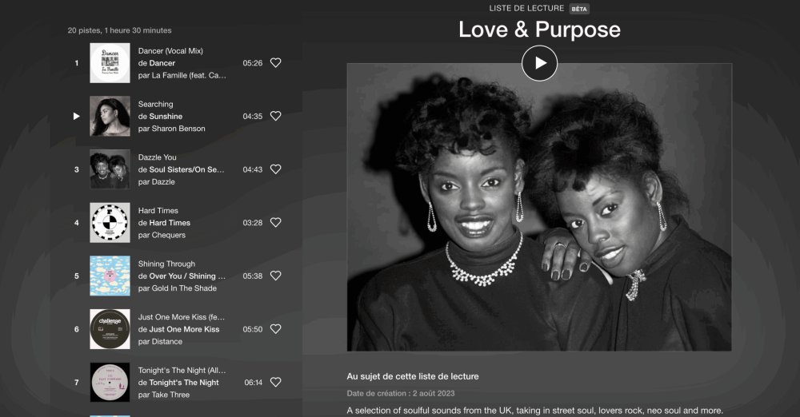Screen dimensions: 800x417
Task: Open Dancer album cover thumbnail
Action: [x=110, y=62]
